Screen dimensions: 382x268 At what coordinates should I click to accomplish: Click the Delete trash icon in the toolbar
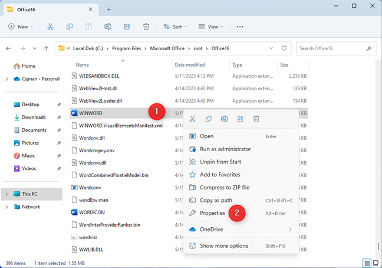click(146, 27)
